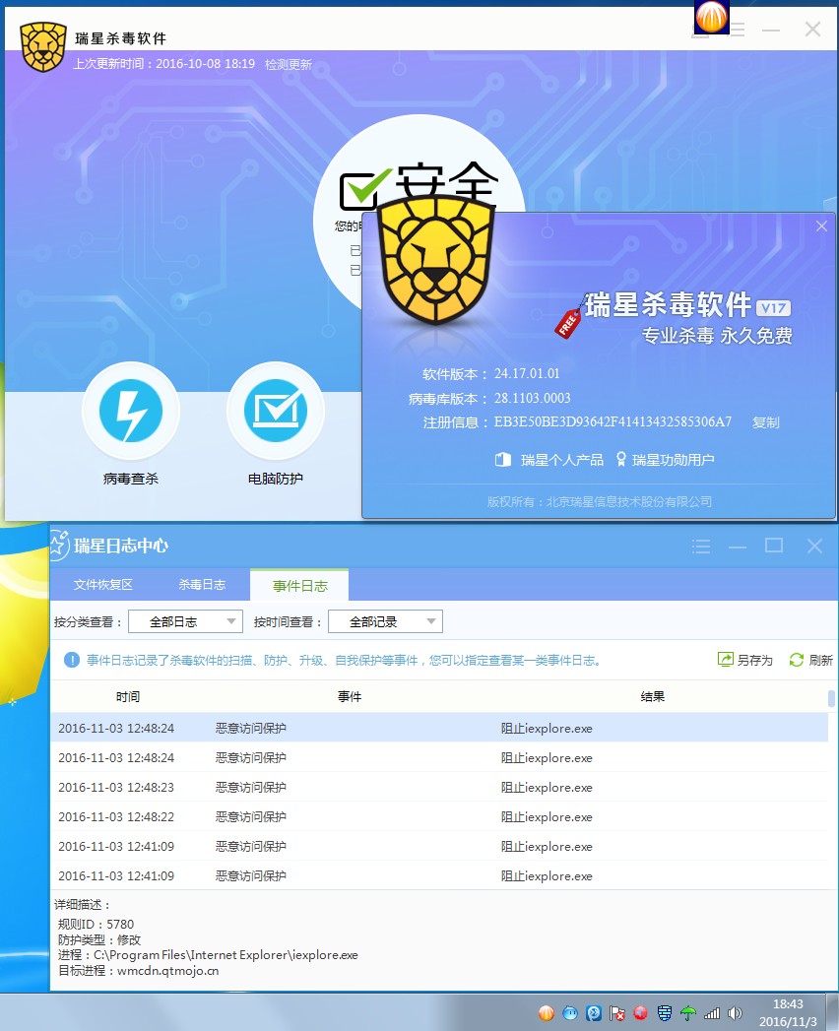The image size is (839, 1031).
Task: Open the 电脑防护 computer protection icon
Action: pos(276,411)
